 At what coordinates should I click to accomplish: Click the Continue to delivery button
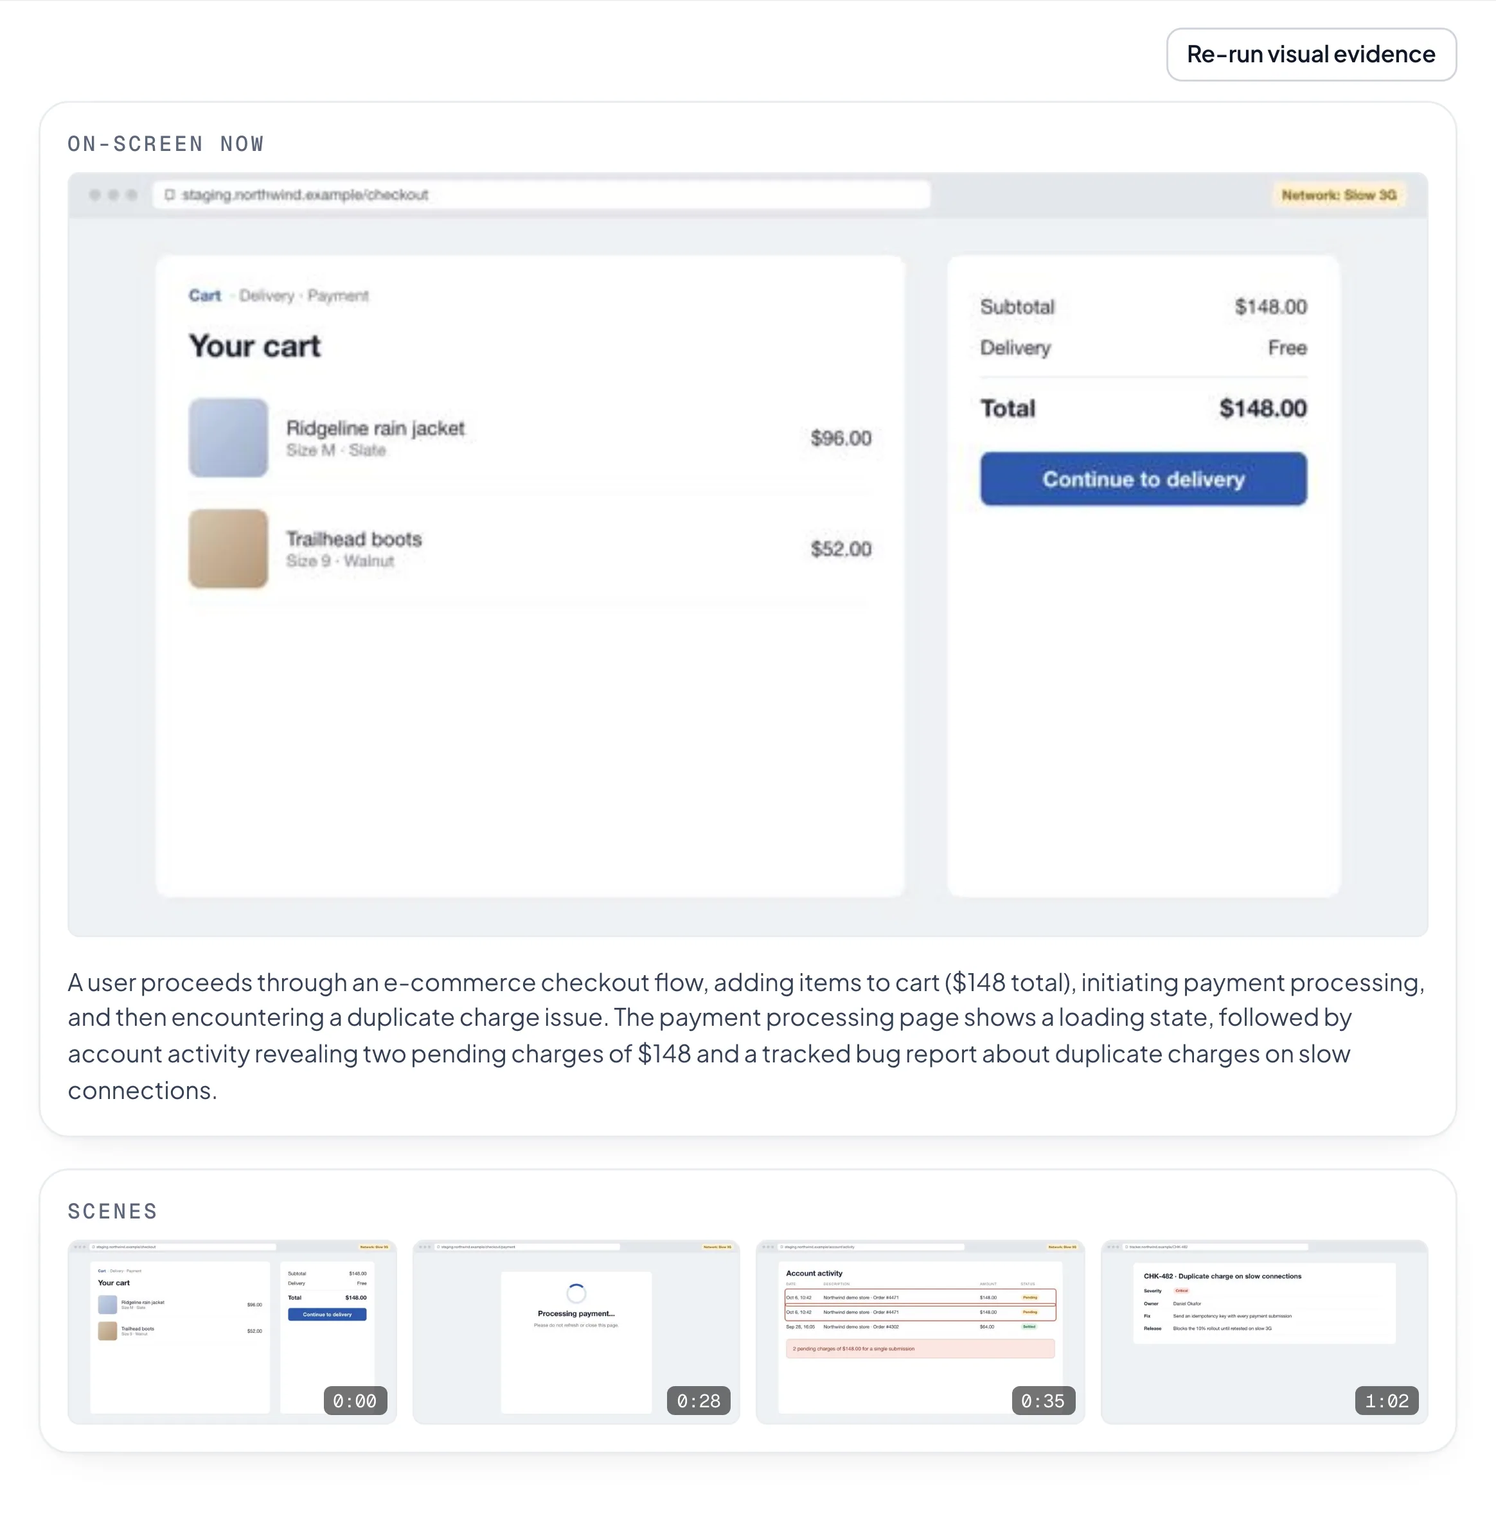tap(1143, 479)
